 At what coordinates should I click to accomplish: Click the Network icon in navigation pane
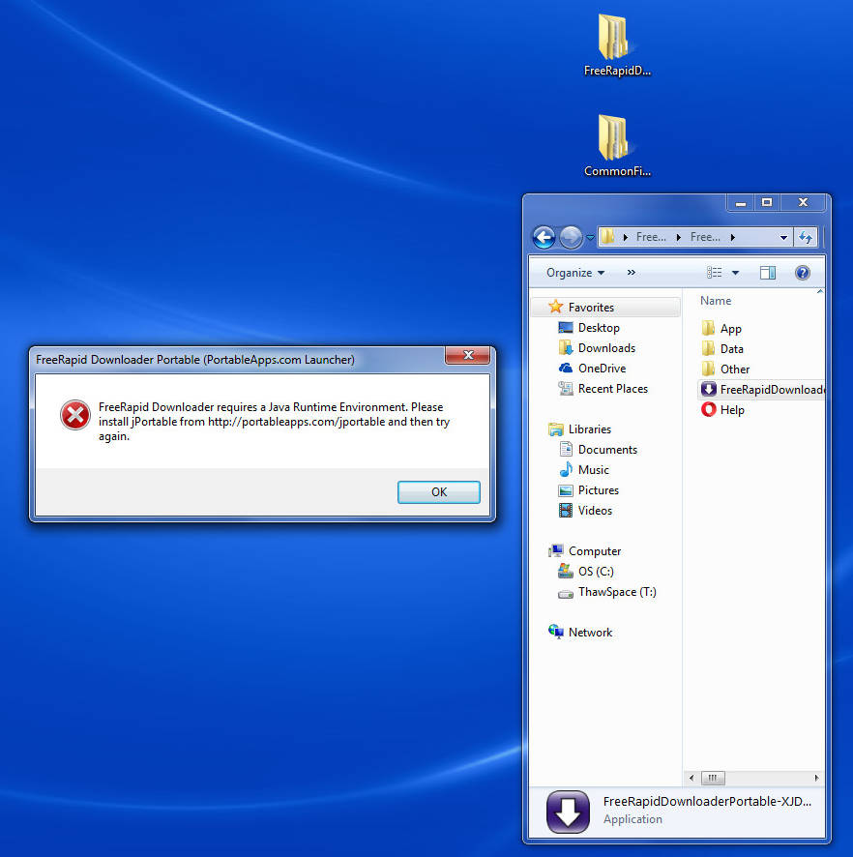click(556, 632)
